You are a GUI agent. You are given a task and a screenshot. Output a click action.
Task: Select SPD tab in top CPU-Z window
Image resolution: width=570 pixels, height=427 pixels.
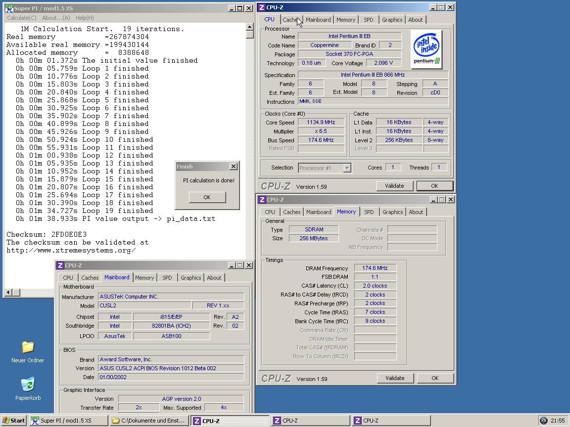click(369, 20)
